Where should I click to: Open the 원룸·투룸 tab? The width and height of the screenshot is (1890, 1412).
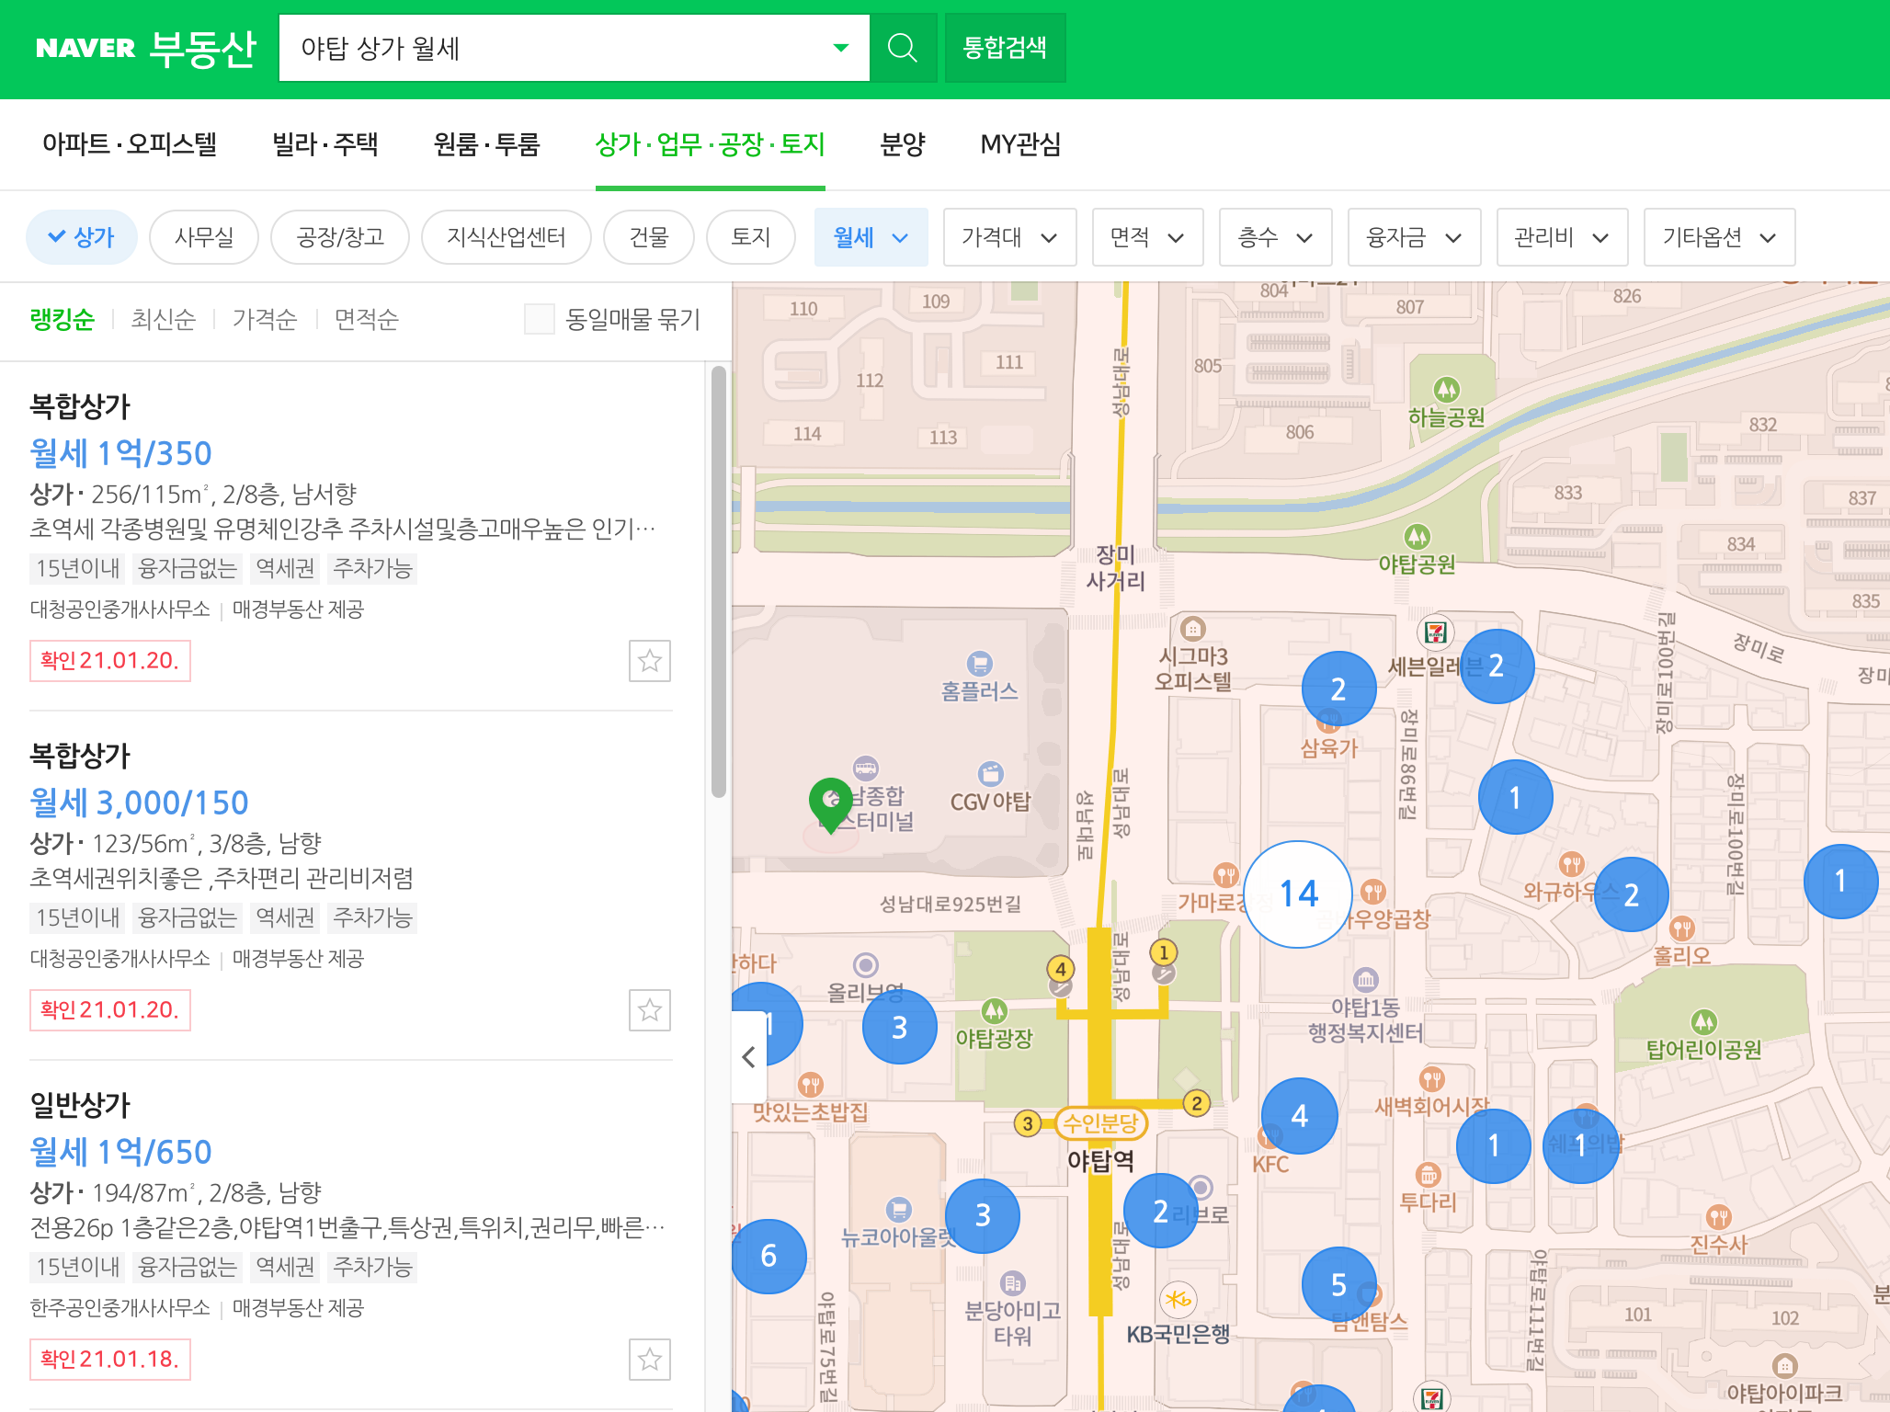486,144
